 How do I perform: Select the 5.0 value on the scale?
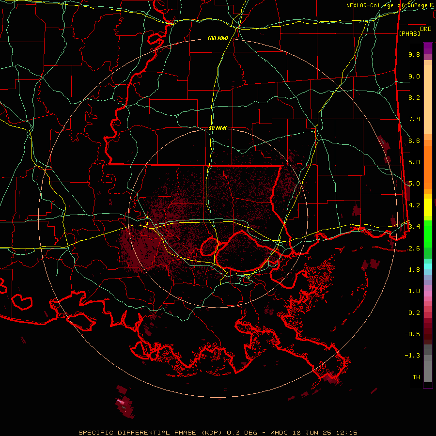(414, 184)
